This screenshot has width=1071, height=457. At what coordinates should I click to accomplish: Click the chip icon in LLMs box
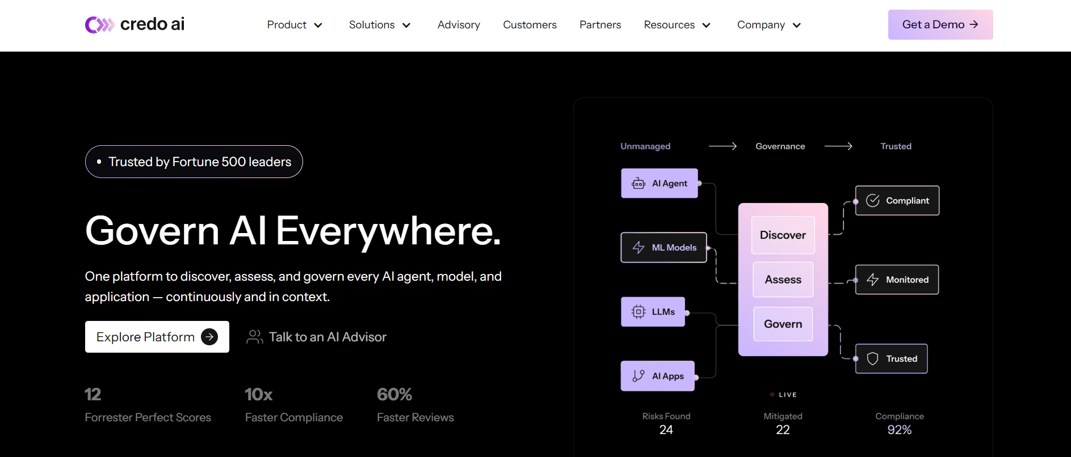coord(639,312)
